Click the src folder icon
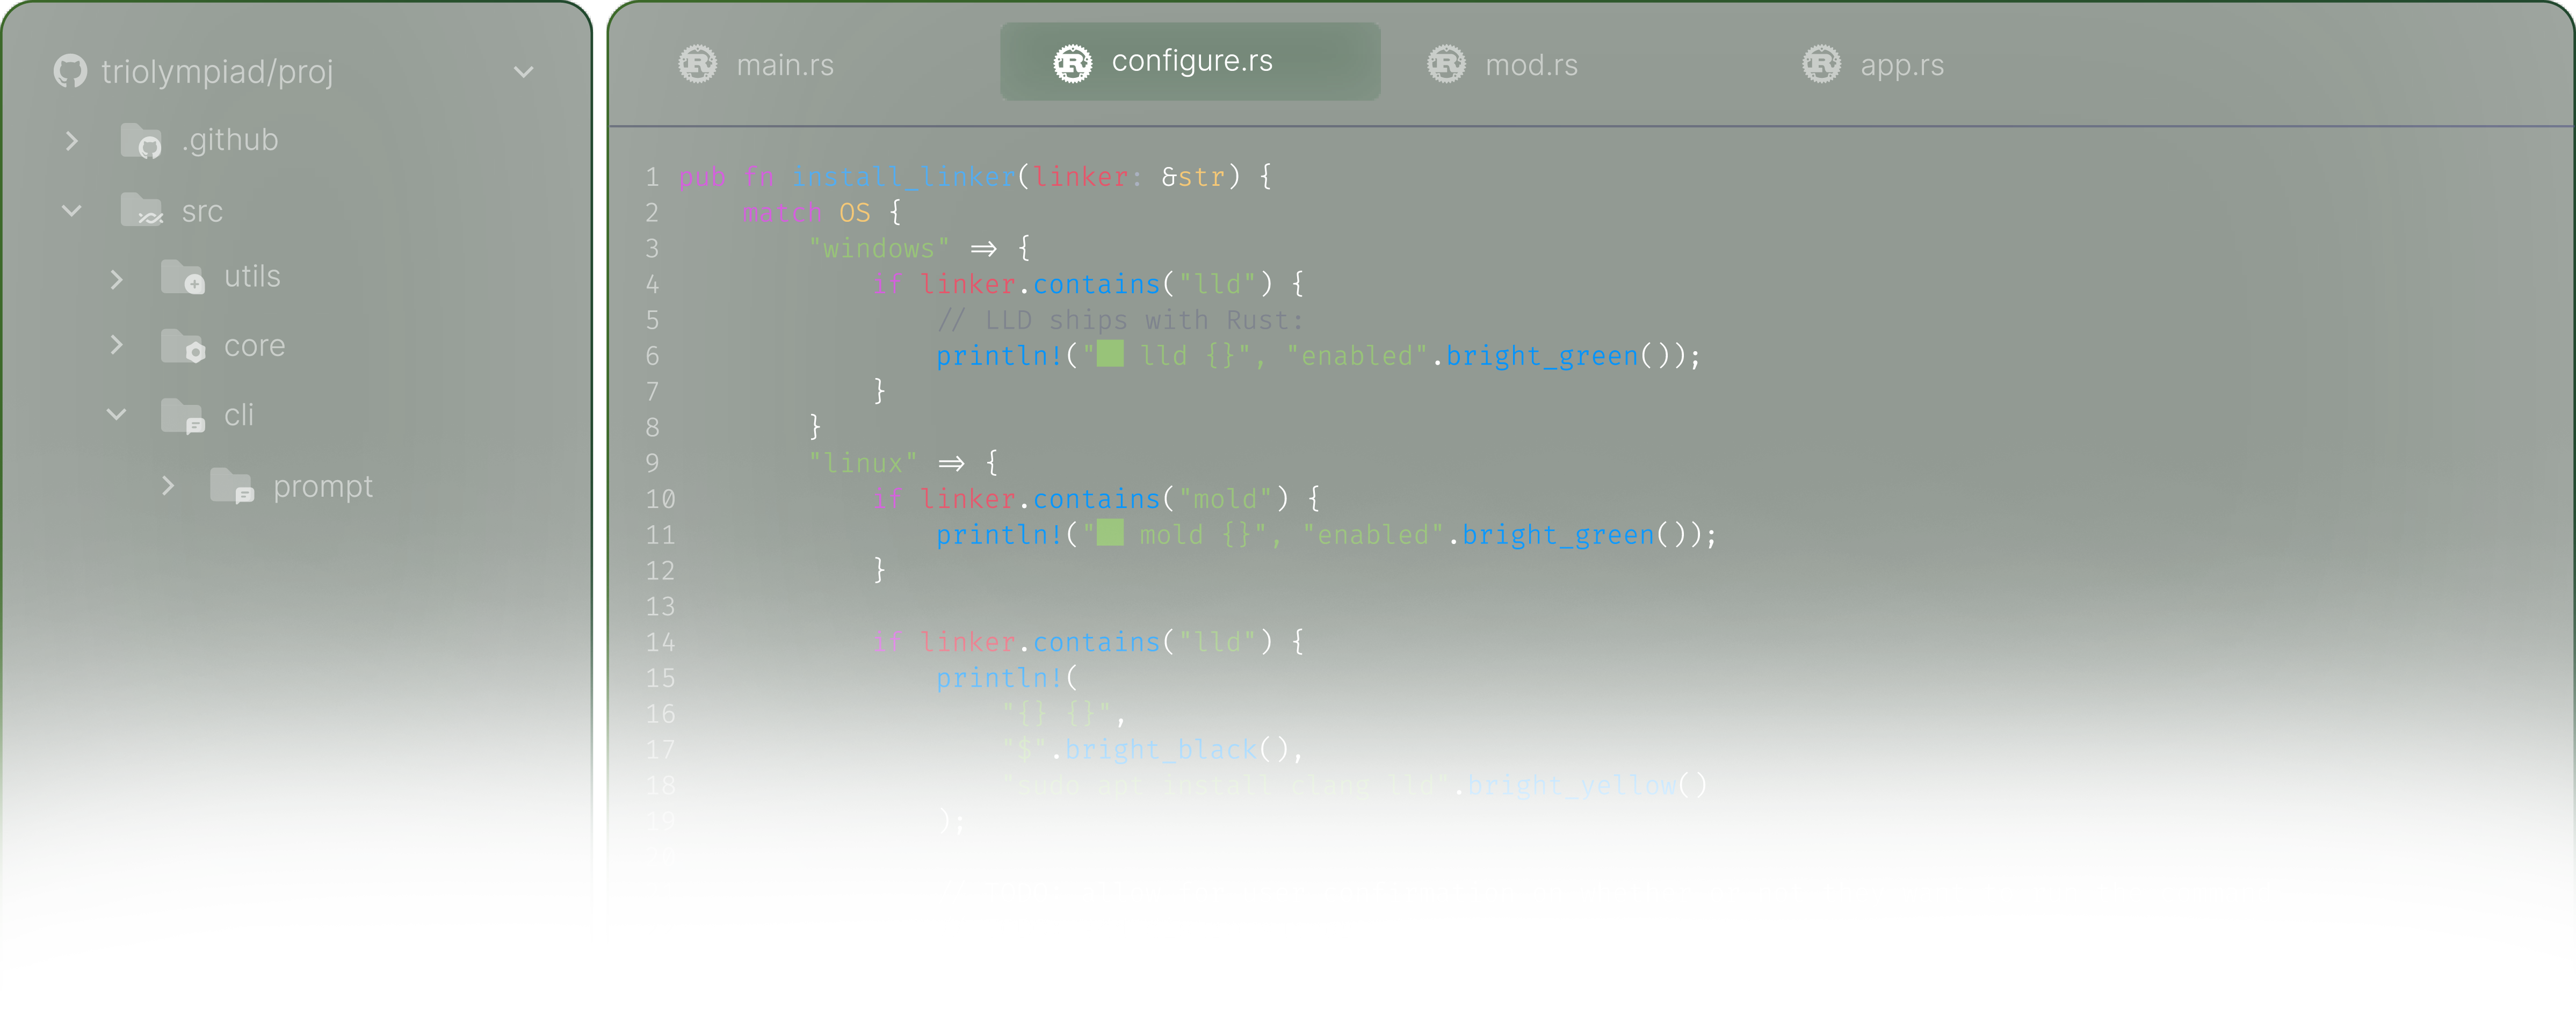 click(x=141, y=210)
